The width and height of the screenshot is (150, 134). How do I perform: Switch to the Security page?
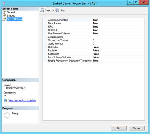[11, 16]
